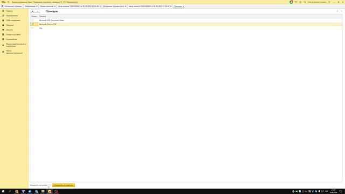Select the Microsoft XPS Document Writer row text
Screen dimensions: 345x194
pyautogui.click(x=52, y=20)
